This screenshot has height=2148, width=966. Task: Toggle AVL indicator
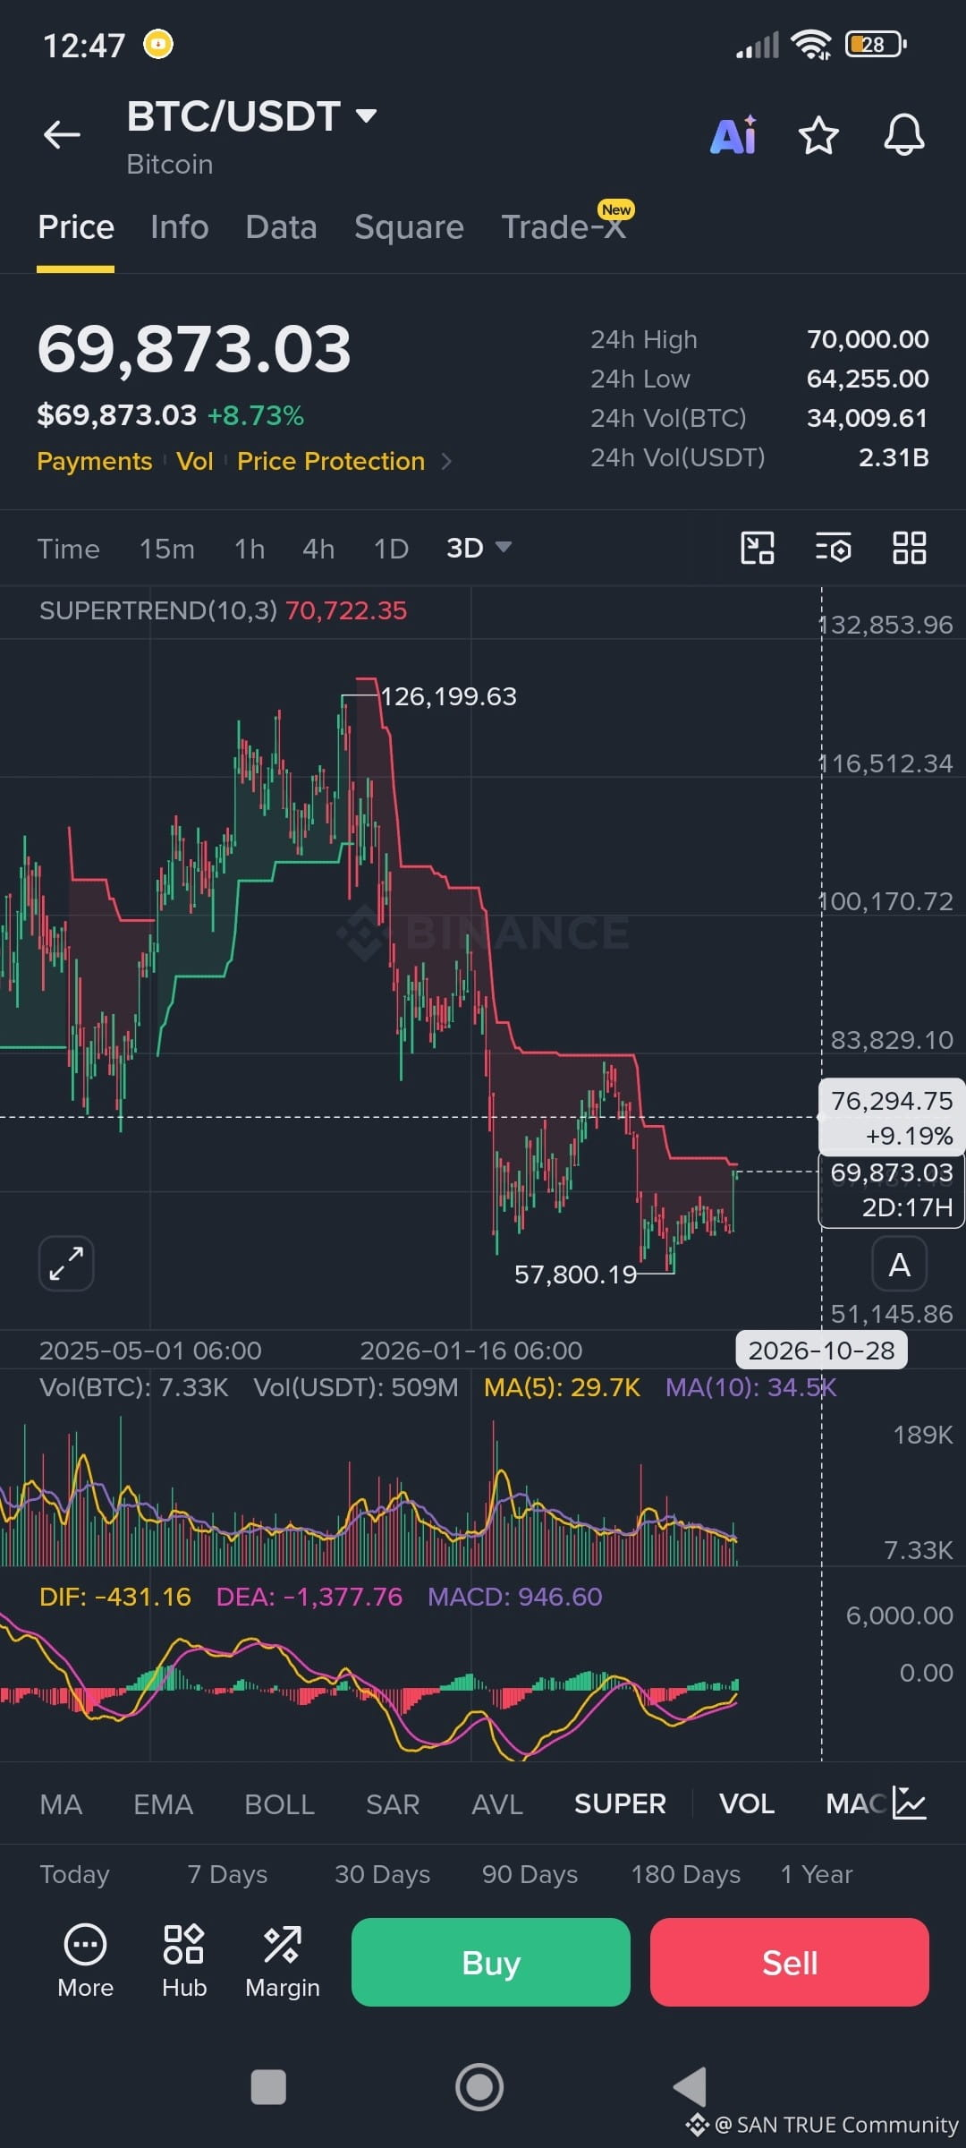point(497,1804)
